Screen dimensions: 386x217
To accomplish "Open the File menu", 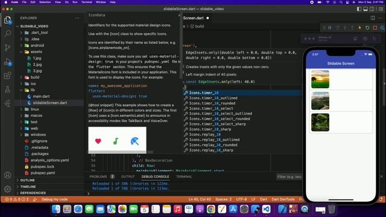I will 24,2.
